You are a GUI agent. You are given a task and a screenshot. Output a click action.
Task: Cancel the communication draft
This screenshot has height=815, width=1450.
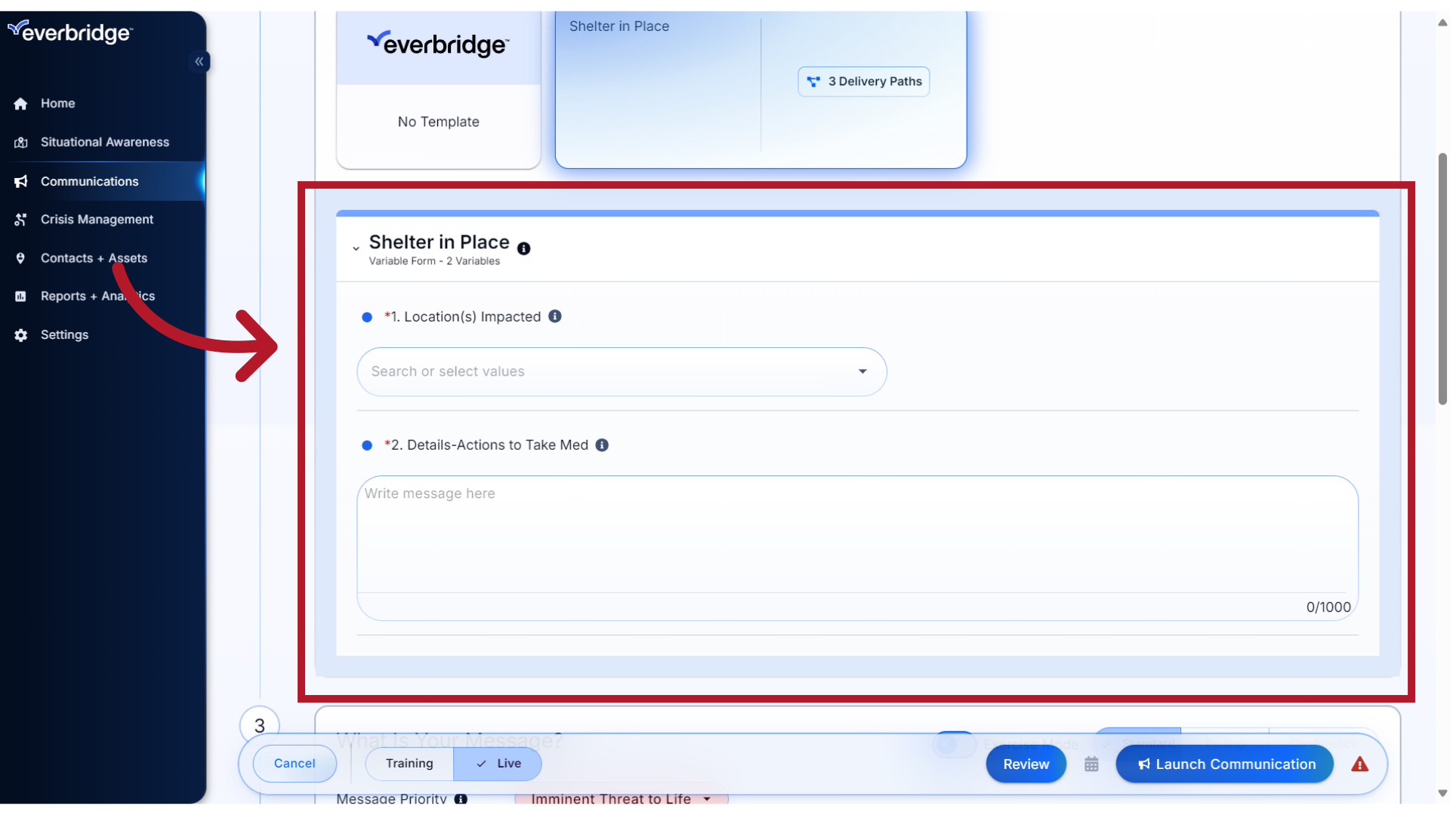[295, 763]
